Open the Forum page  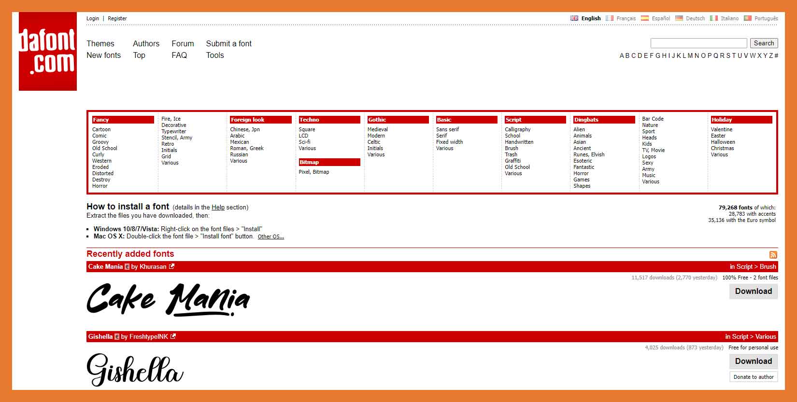[183, 43]
